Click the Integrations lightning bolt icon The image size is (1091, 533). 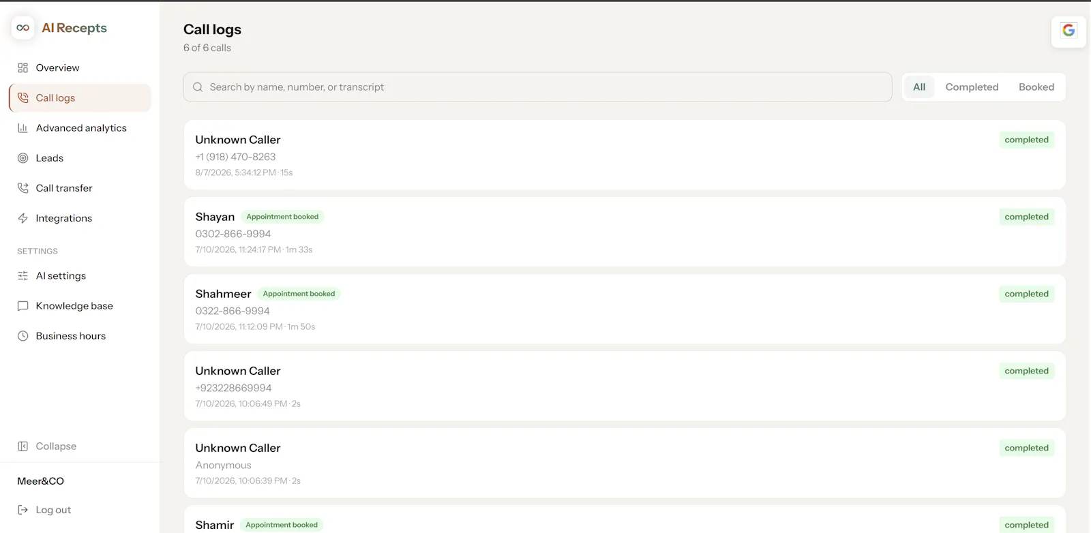coord(23,218)
